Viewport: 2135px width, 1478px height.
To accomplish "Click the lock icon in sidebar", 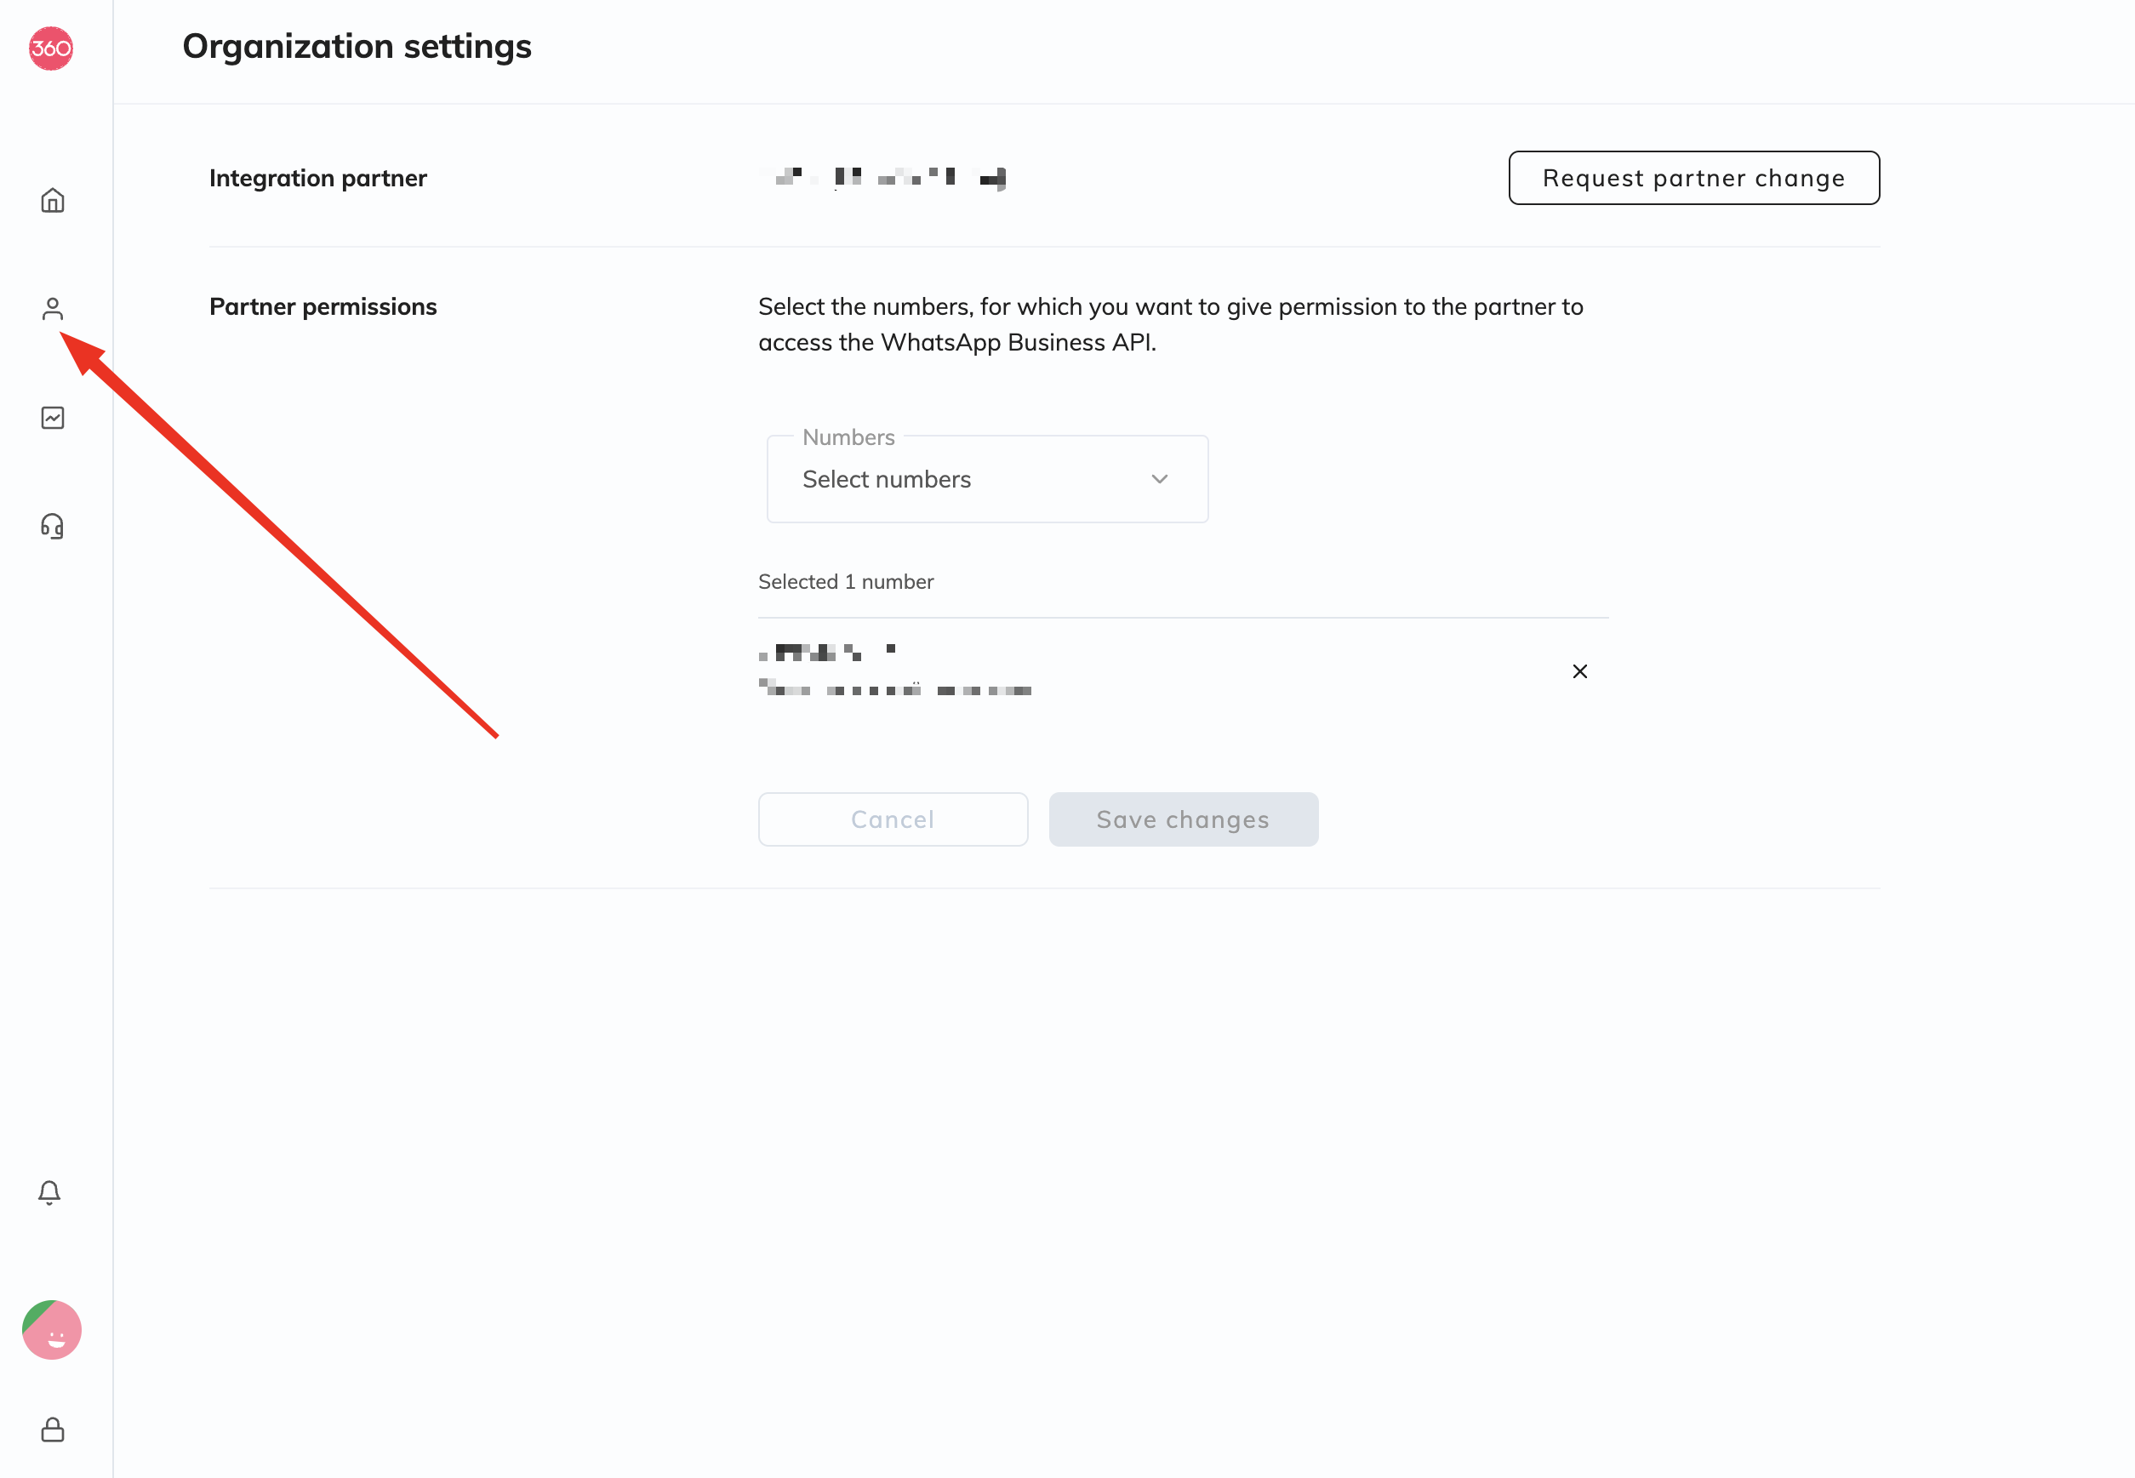I will pyautogui.click(x=53, y=1429).
